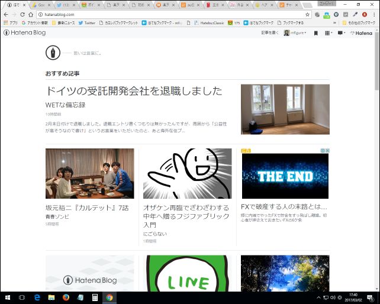Switch to the Twitter browser tab
This screenshot has height=304, width=380.
coord(66,5)
